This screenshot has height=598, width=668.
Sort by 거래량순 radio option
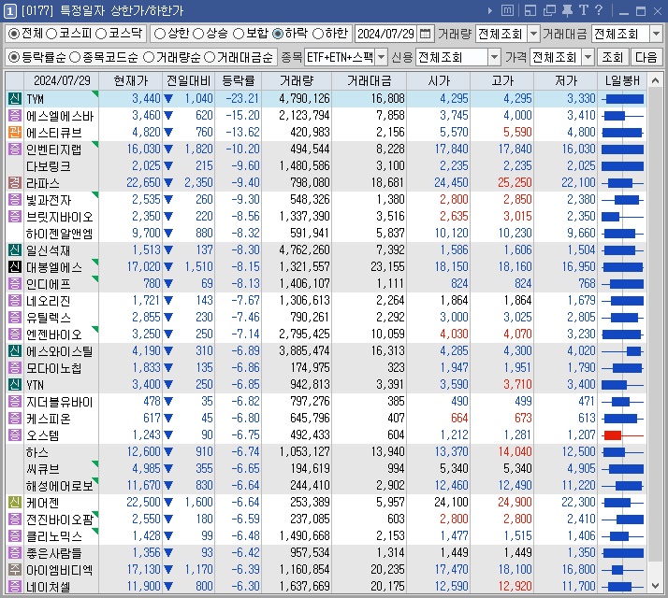[148, 57]
